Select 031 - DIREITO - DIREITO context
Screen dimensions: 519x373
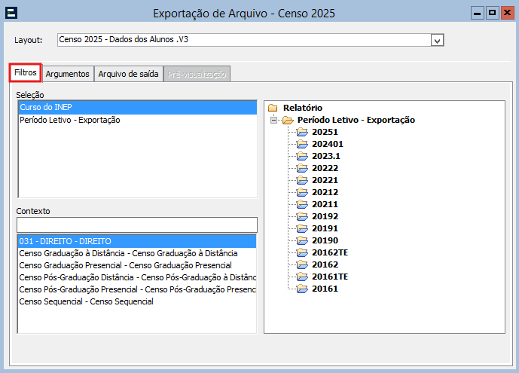click(137, 241)
